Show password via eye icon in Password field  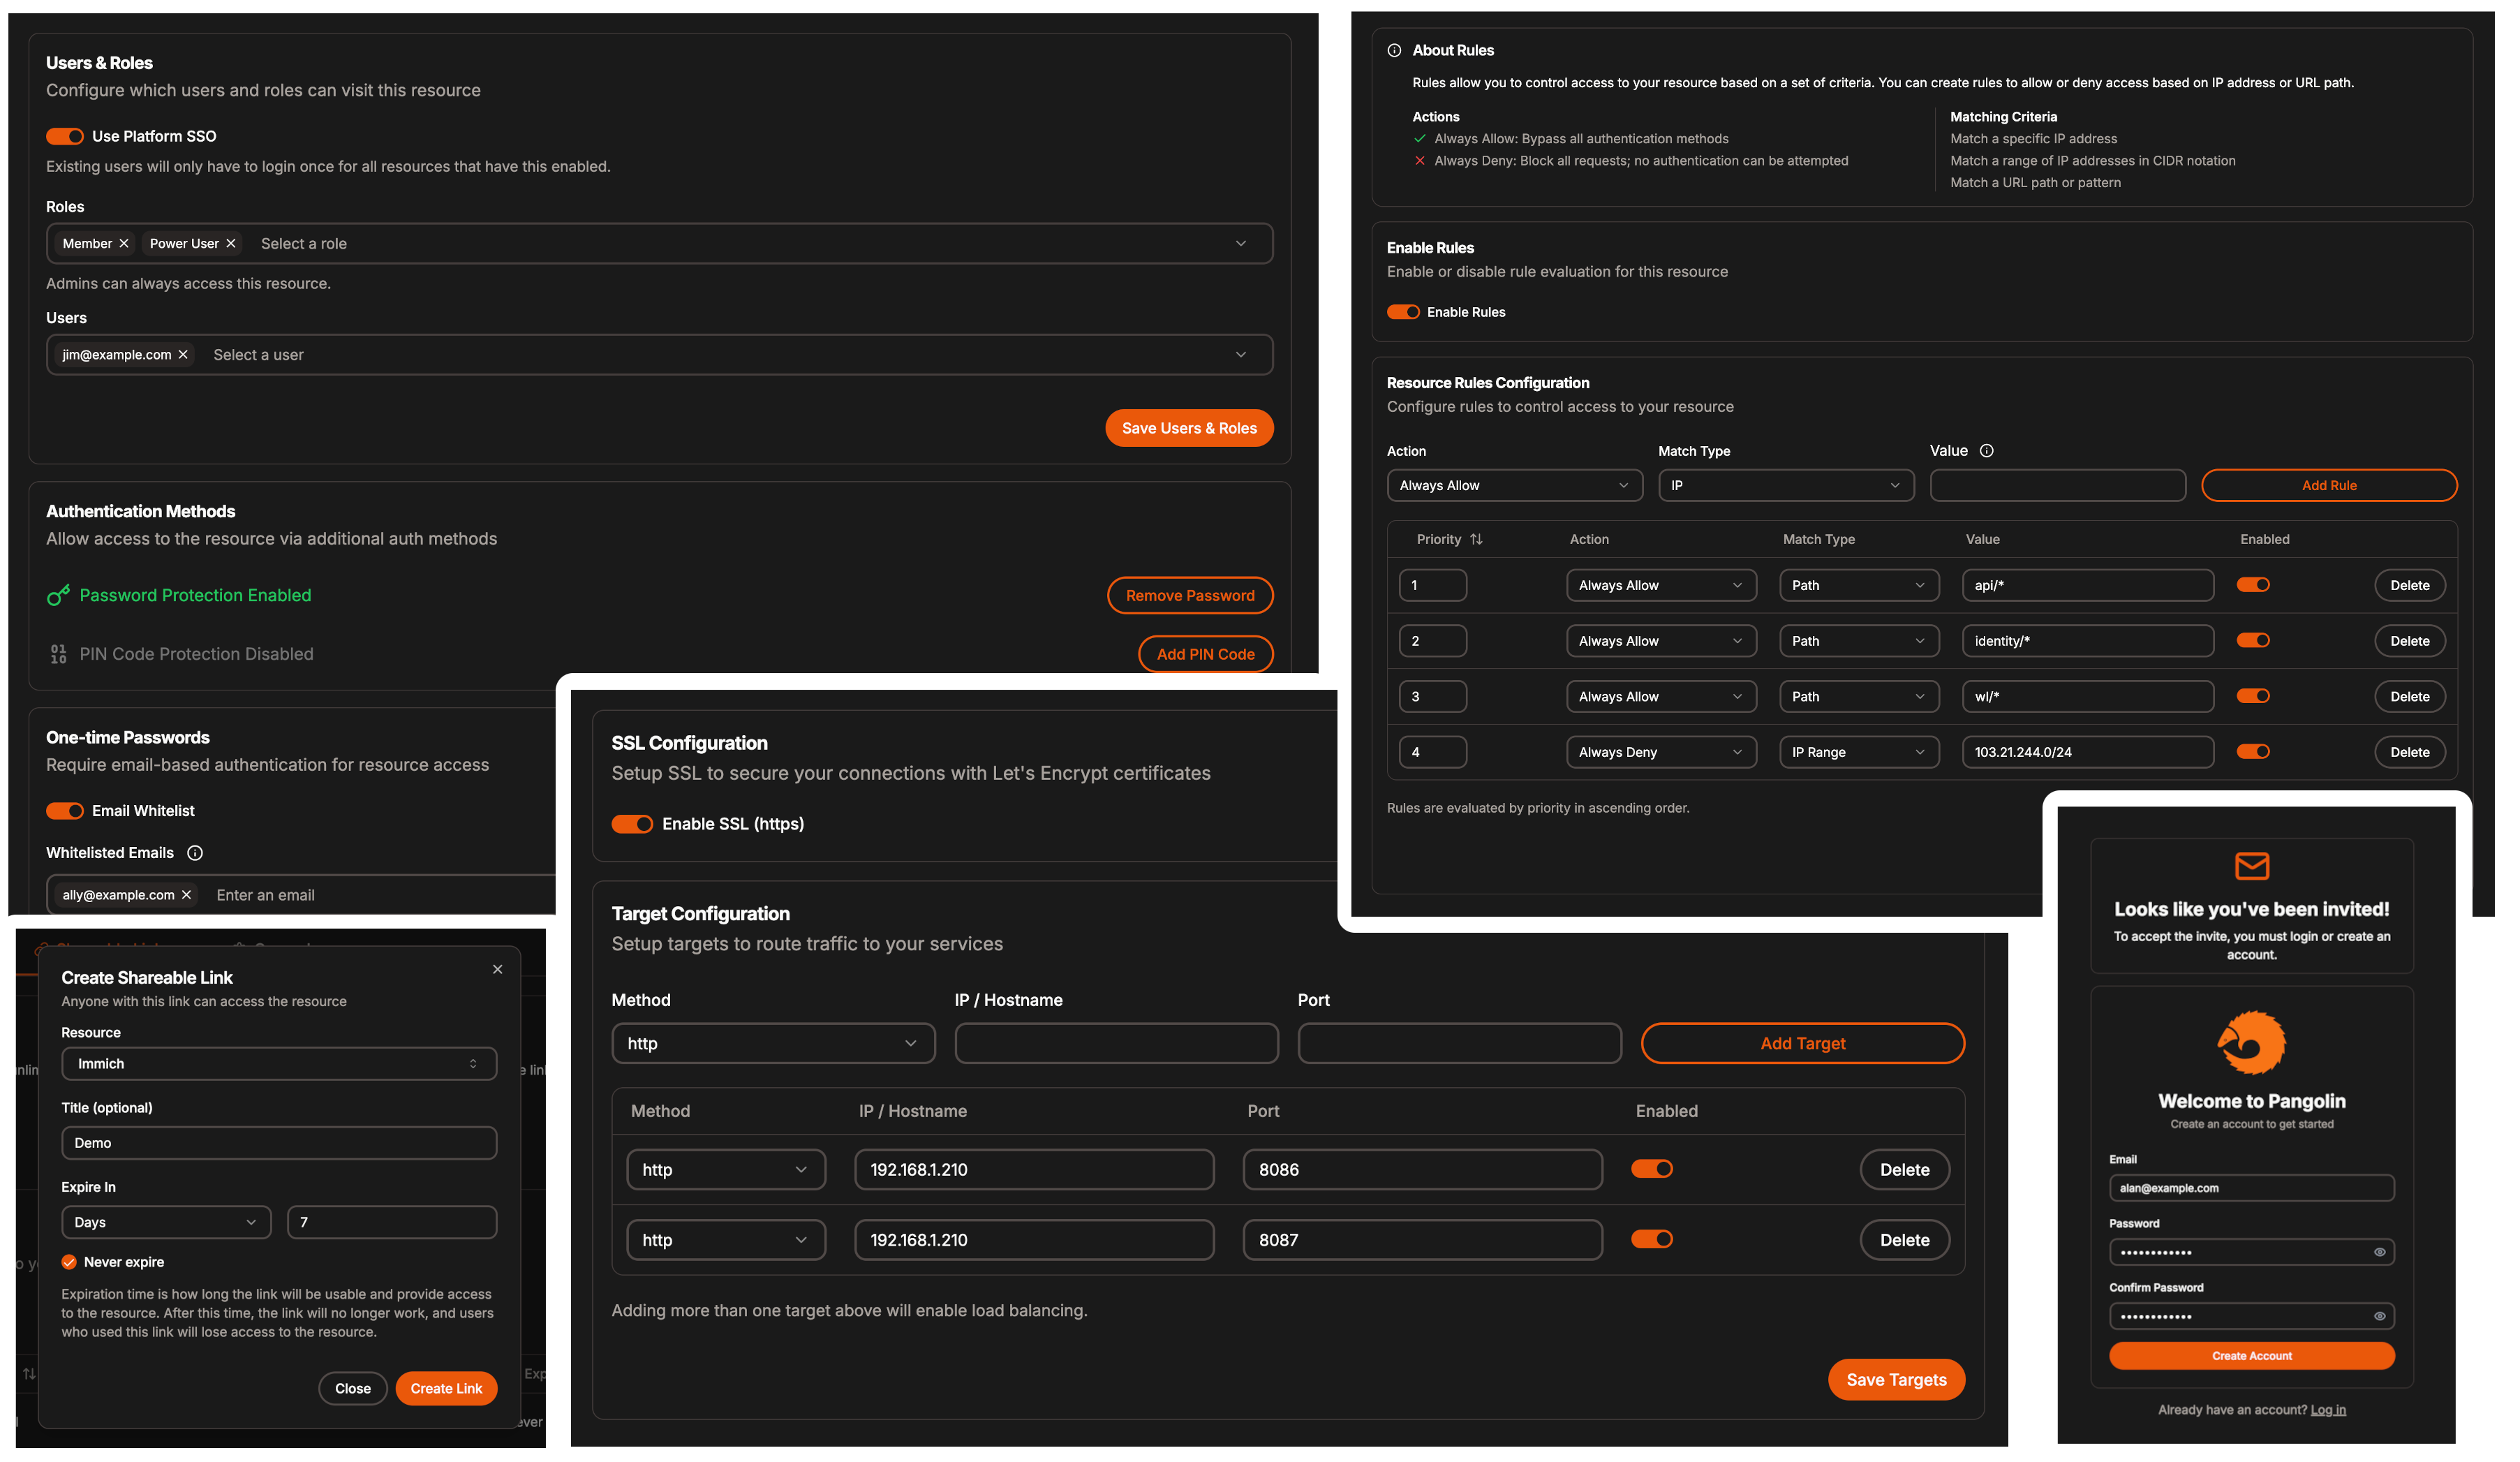2379,1252
